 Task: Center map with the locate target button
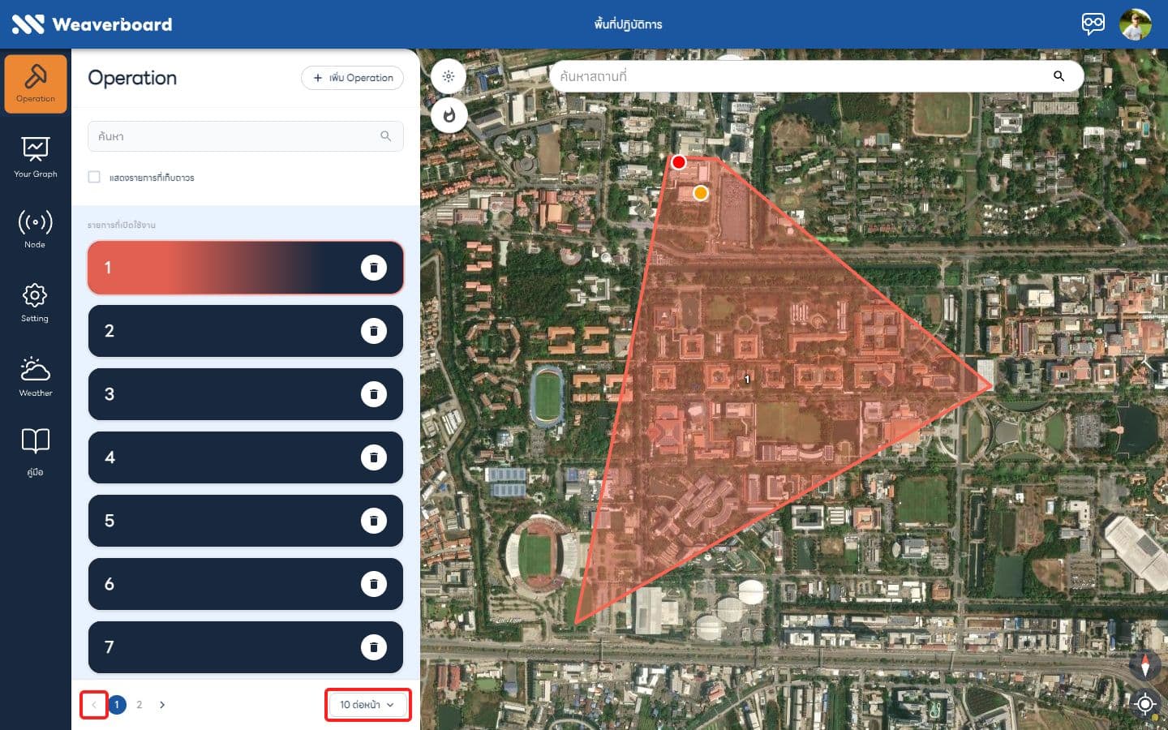tap(1144, 704)
